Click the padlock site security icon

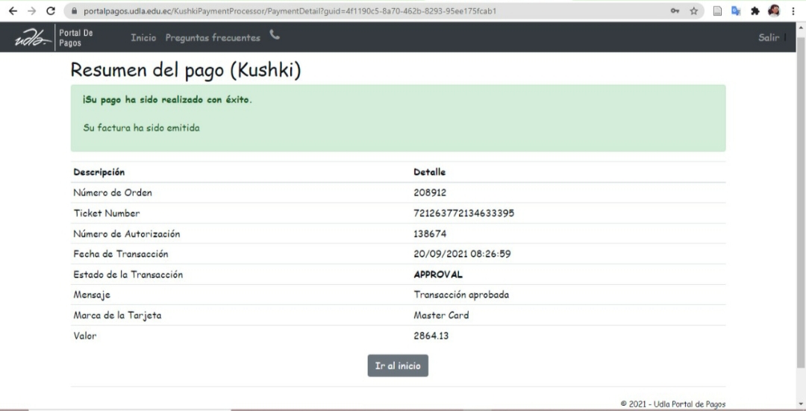tap(74, 11)
